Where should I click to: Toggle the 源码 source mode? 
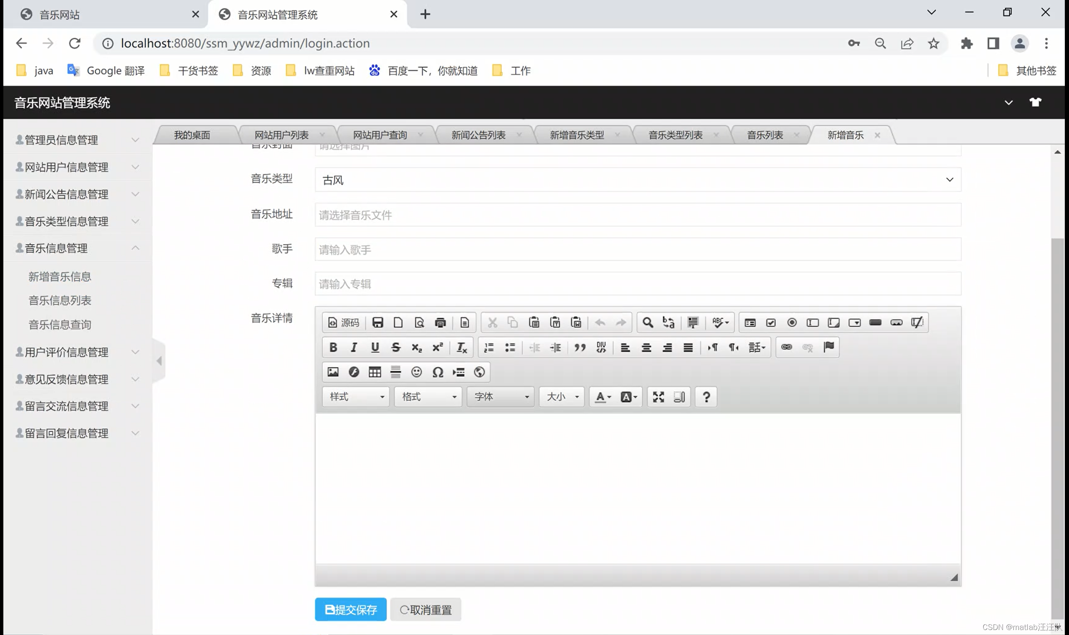343,322
